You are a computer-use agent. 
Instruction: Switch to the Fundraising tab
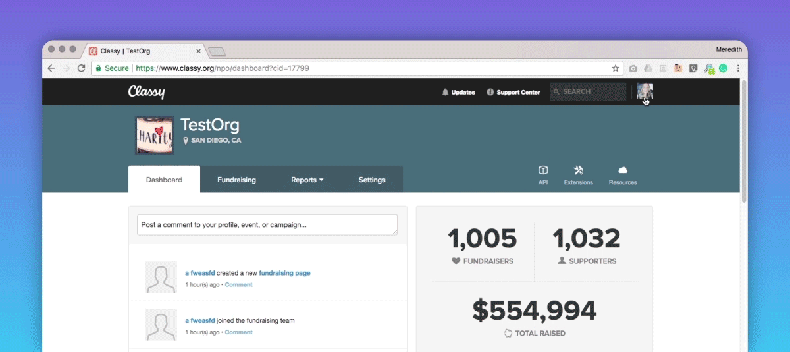[x=236, y=180]
